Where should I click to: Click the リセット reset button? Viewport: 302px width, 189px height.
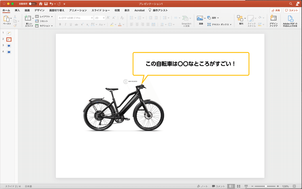click(x=42, y=21)
